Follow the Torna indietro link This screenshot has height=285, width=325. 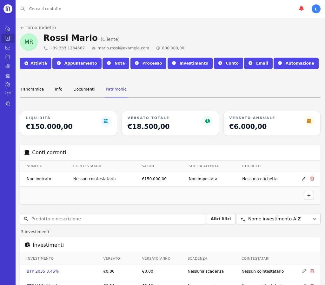(x=38, y=28)
